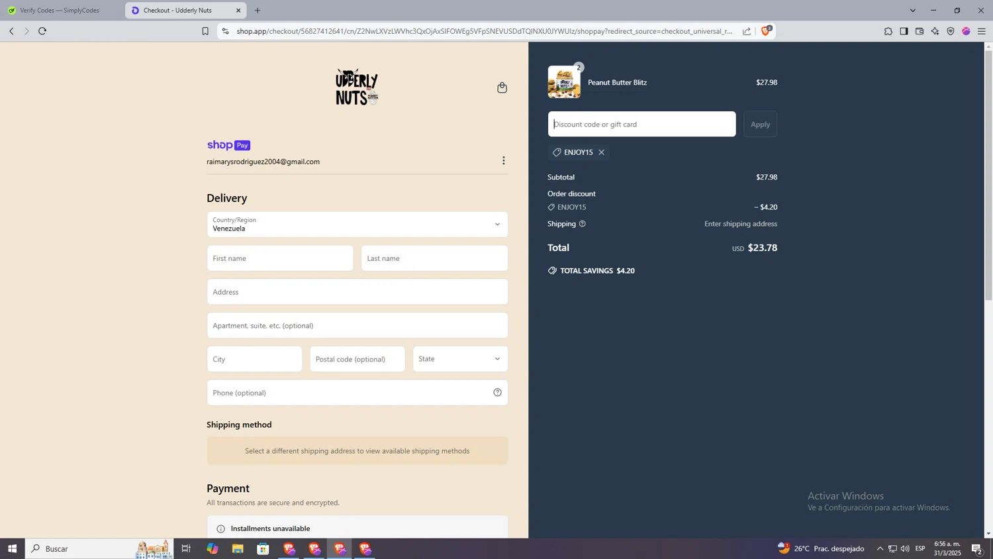This screenshot has width=993, height=559.
Task: Open Windows Task View
Action: click(186, 548)
